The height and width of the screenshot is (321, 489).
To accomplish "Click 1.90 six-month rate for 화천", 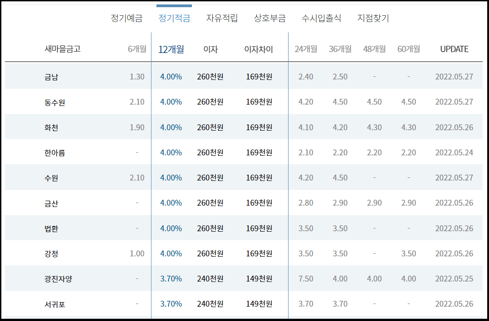I will coord(137,127).
